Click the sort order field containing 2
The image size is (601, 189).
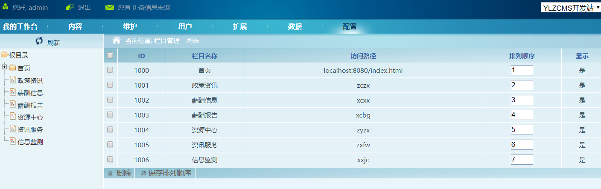[x=522, y=85]
